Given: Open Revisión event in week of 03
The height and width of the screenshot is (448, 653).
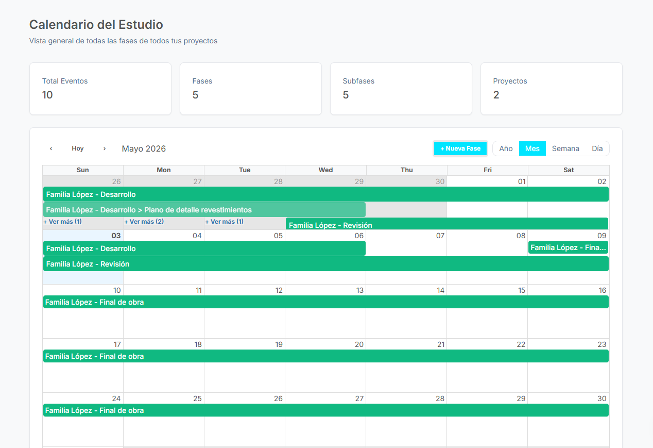Looking at the screenshot, I should [x=326, y=264].
